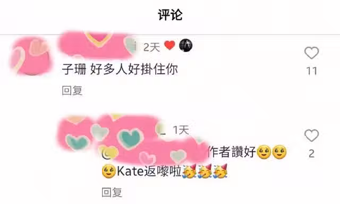
Task: Tap the 评论 header title
Action: [170, 15]
